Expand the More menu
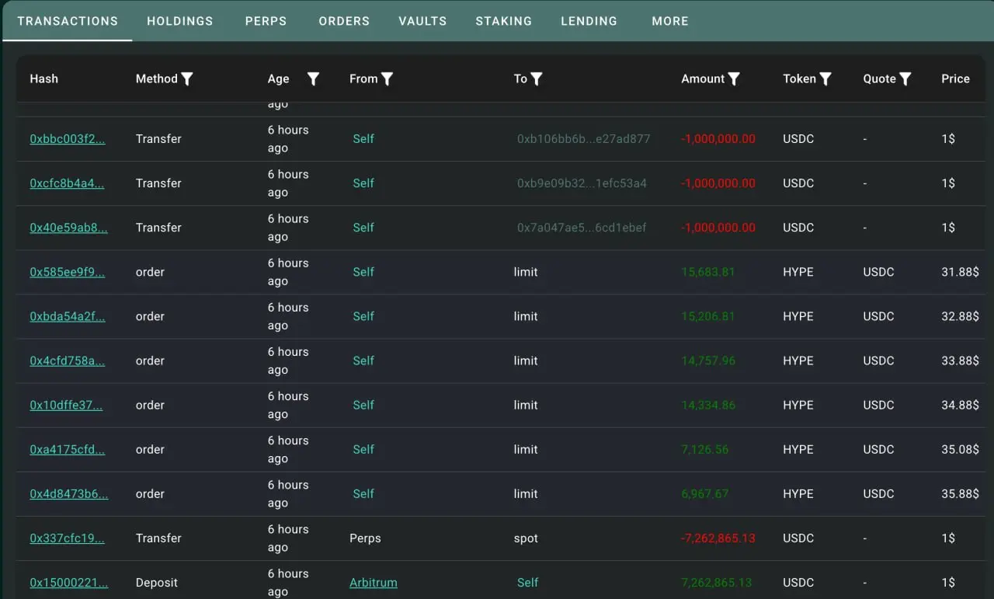Screen dimensions: 994x599 coord(670,21)
